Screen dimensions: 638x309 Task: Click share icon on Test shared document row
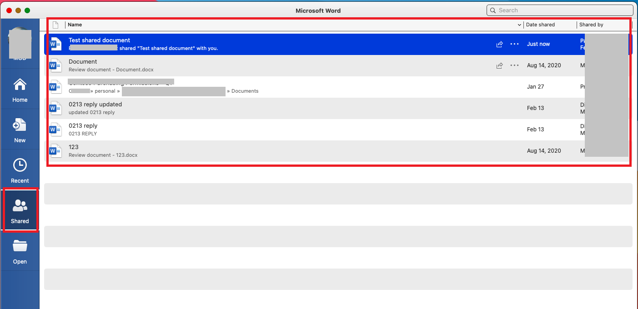(x=499, y=44)
